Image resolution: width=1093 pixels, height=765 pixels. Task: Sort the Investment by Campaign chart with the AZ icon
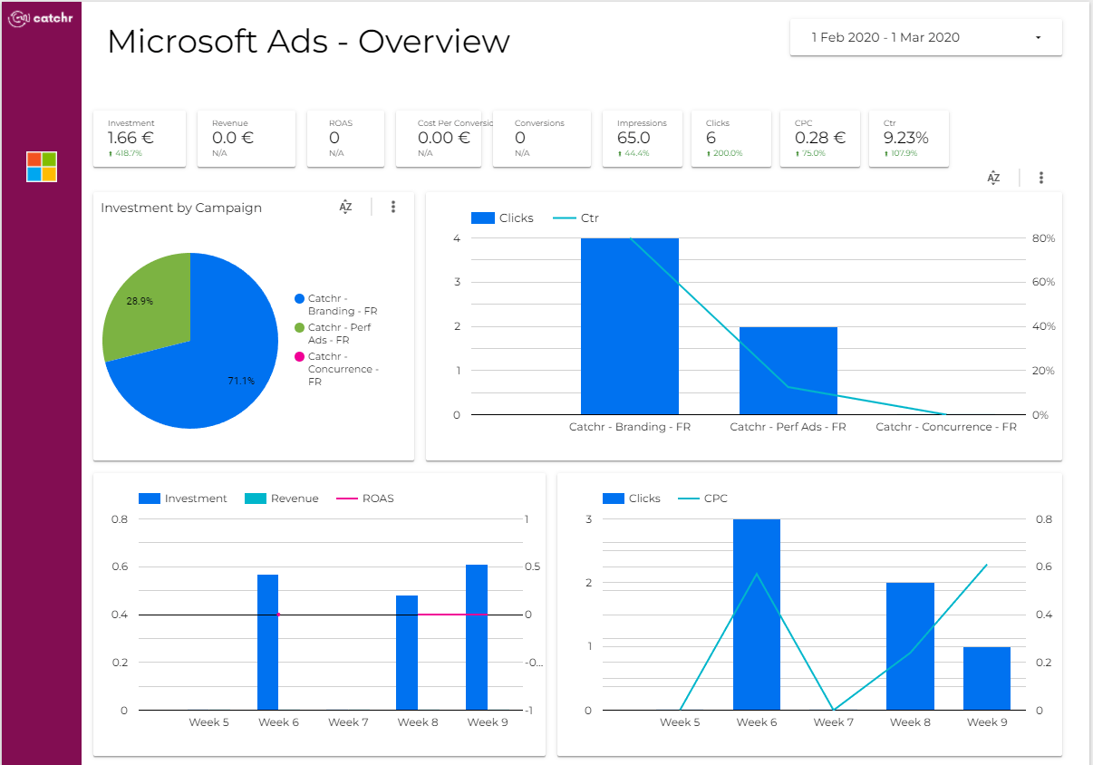click(345, 207)
